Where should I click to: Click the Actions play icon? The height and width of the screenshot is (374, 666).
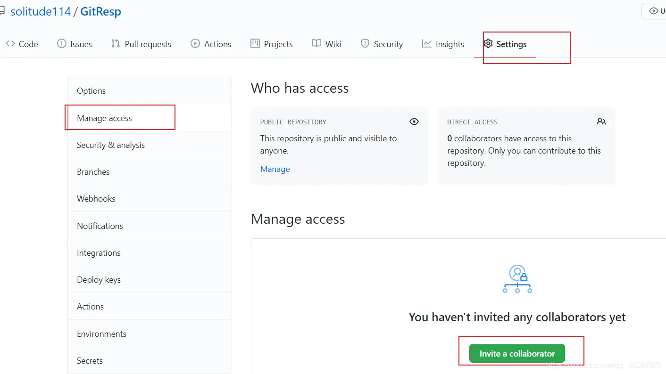[195, 44]
